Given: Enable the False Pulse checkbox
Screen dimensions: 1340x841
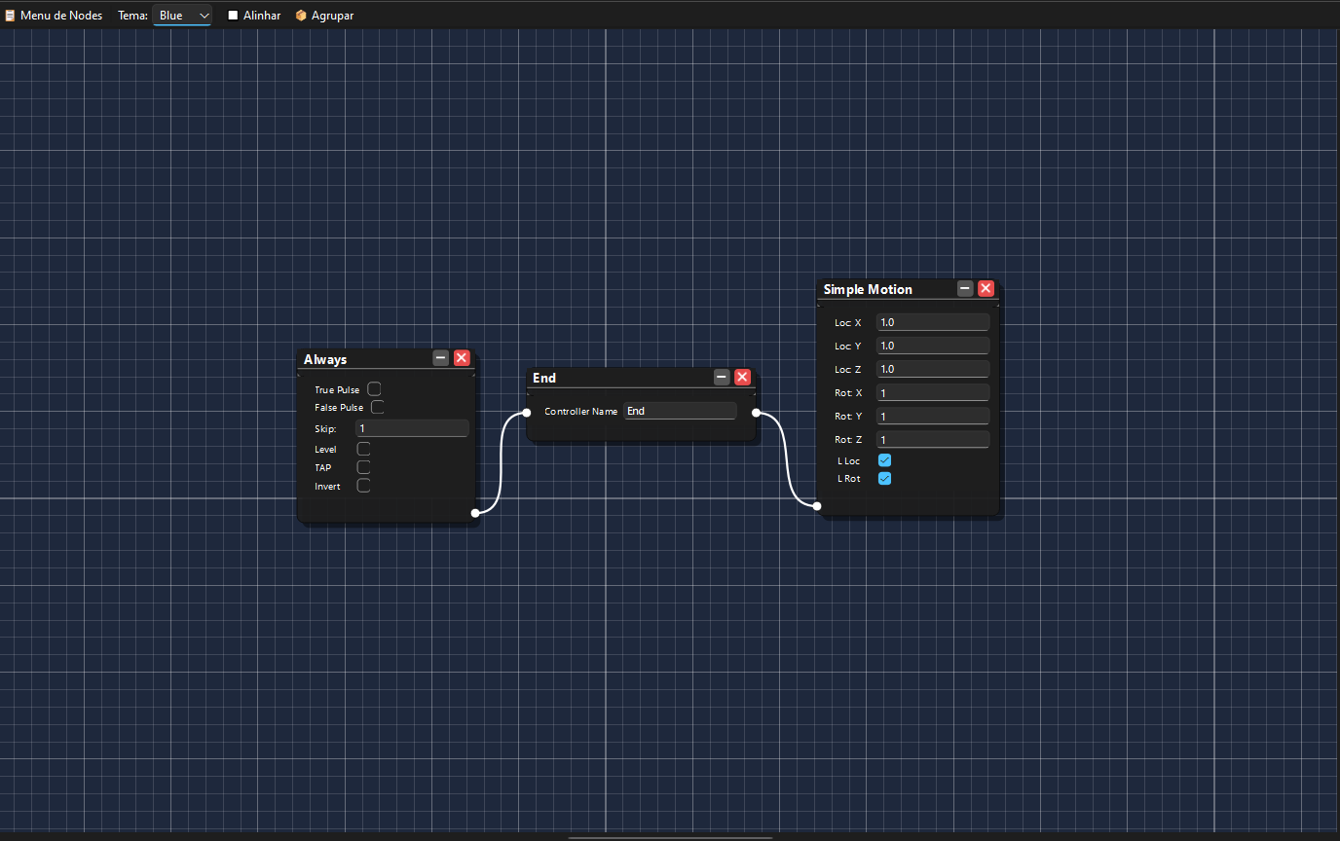Looking at the screenshot, I should tap(378, 407).
